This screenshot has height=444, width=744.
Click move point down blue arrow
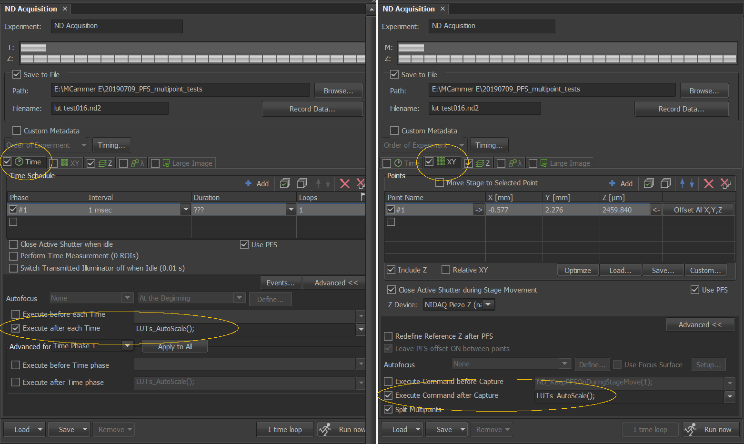pos(692,183)
